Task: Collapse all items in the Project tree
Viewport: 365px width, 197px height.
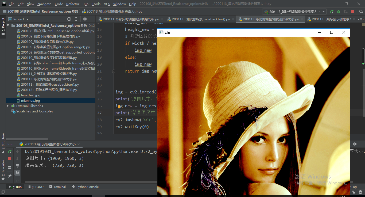Action: point(76,19)
